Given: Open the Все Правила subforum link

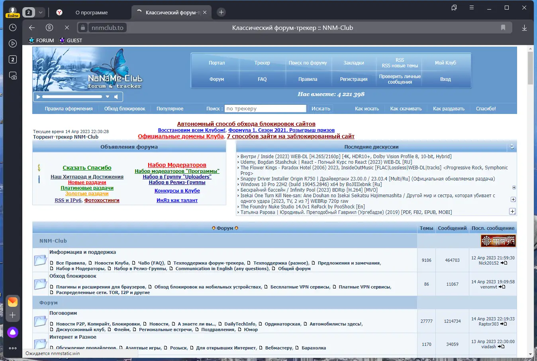Looking at the screenshot, I should tap(71, 263).
